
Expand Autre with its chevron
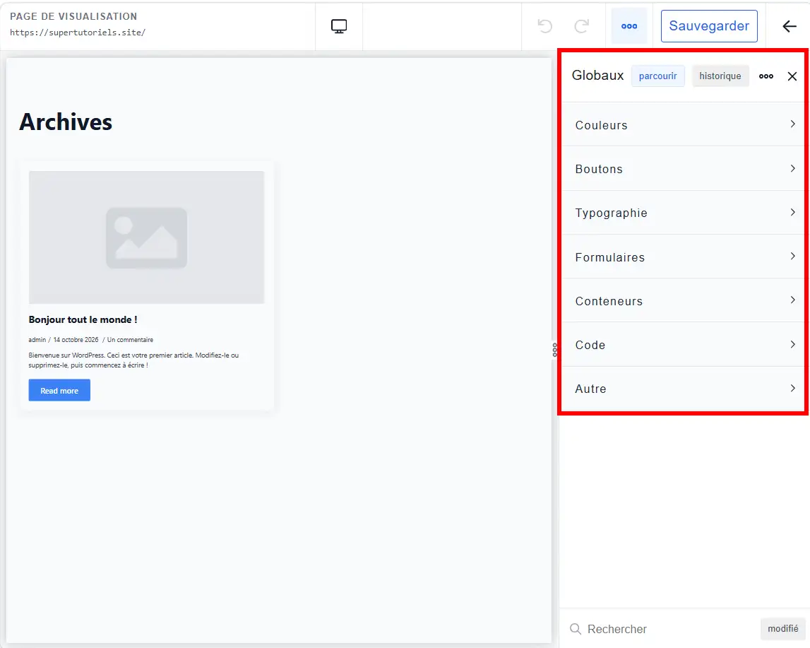(x=792, y=388)
